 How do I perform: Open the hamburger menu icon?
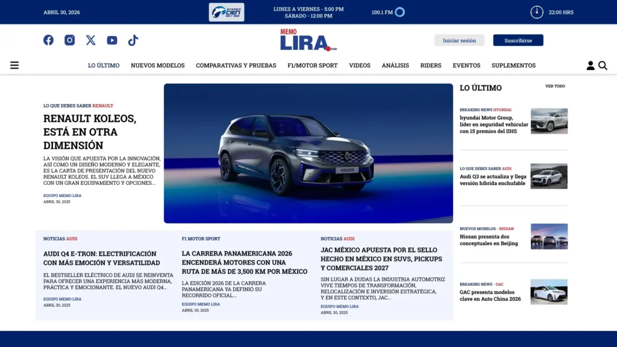point(14,65)
